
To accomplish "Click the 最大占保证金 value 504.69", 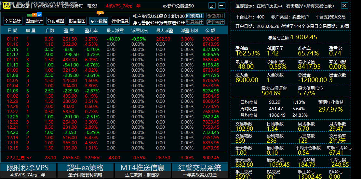I will click(271, 93).
